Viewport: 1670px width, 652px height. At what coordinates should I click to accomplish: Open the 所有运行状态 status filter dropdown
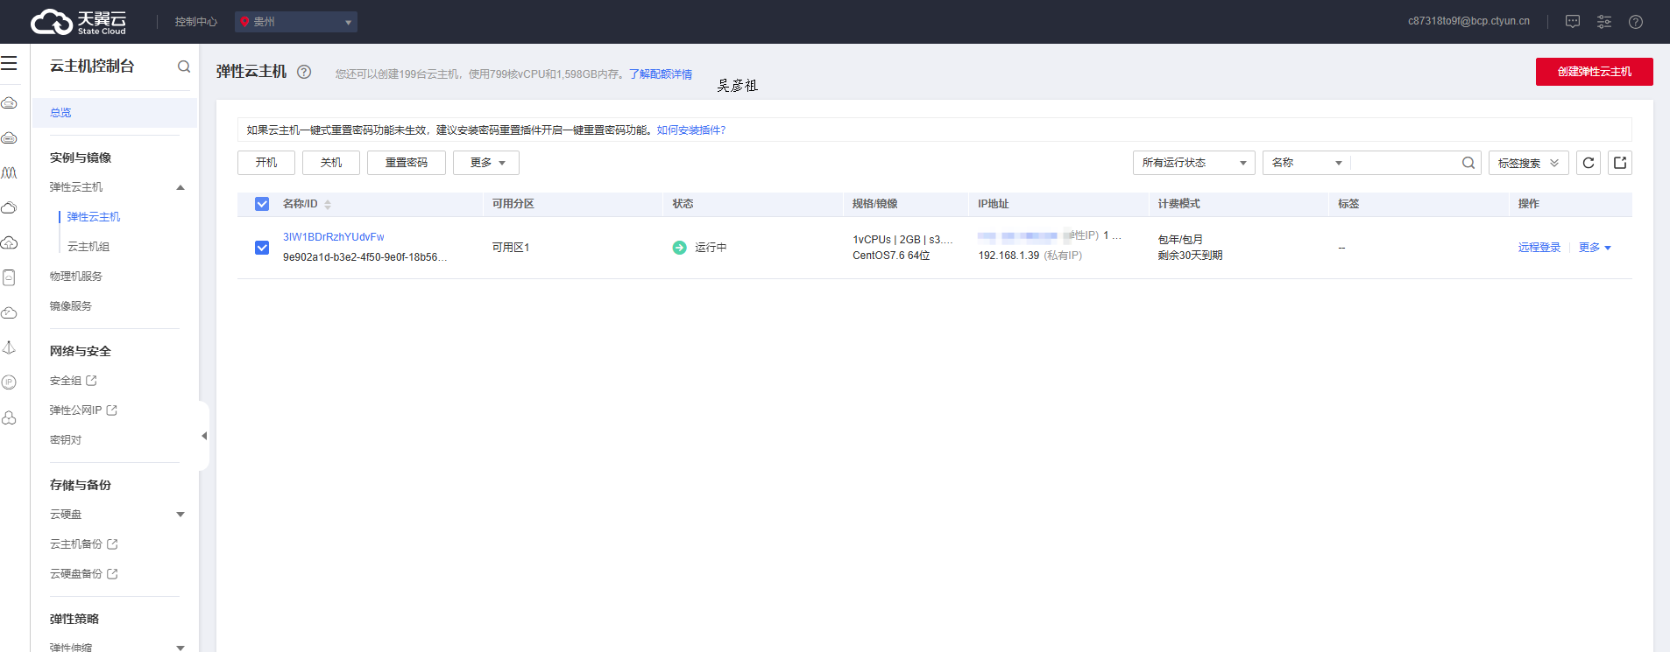(1193, 163)
